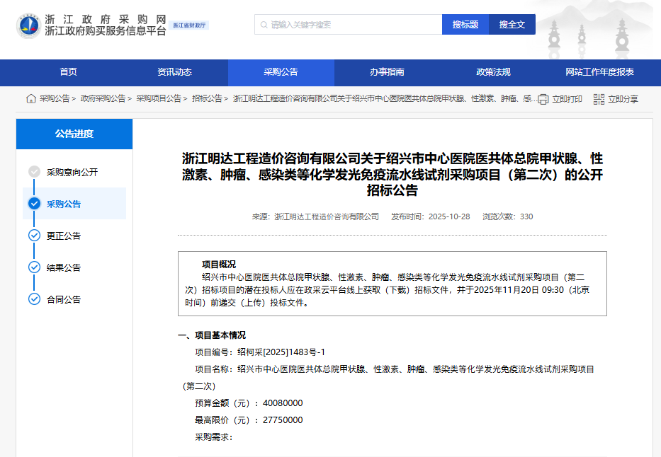The width and height of the screenshot is (661, 457).
Task: Click the QR code icon for 立即分享
Action: coord(599,99)
